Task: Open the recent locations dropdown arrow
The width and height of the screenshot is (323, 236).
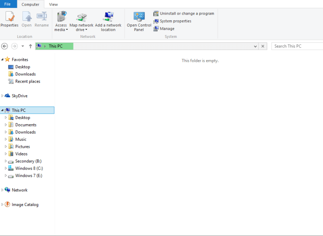Action: [23, 46]
